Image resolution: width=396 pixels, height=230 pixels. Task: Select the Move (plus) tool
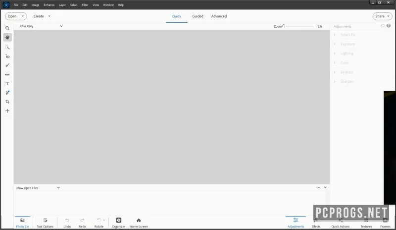pyautogui.click(x=7, y=111)
